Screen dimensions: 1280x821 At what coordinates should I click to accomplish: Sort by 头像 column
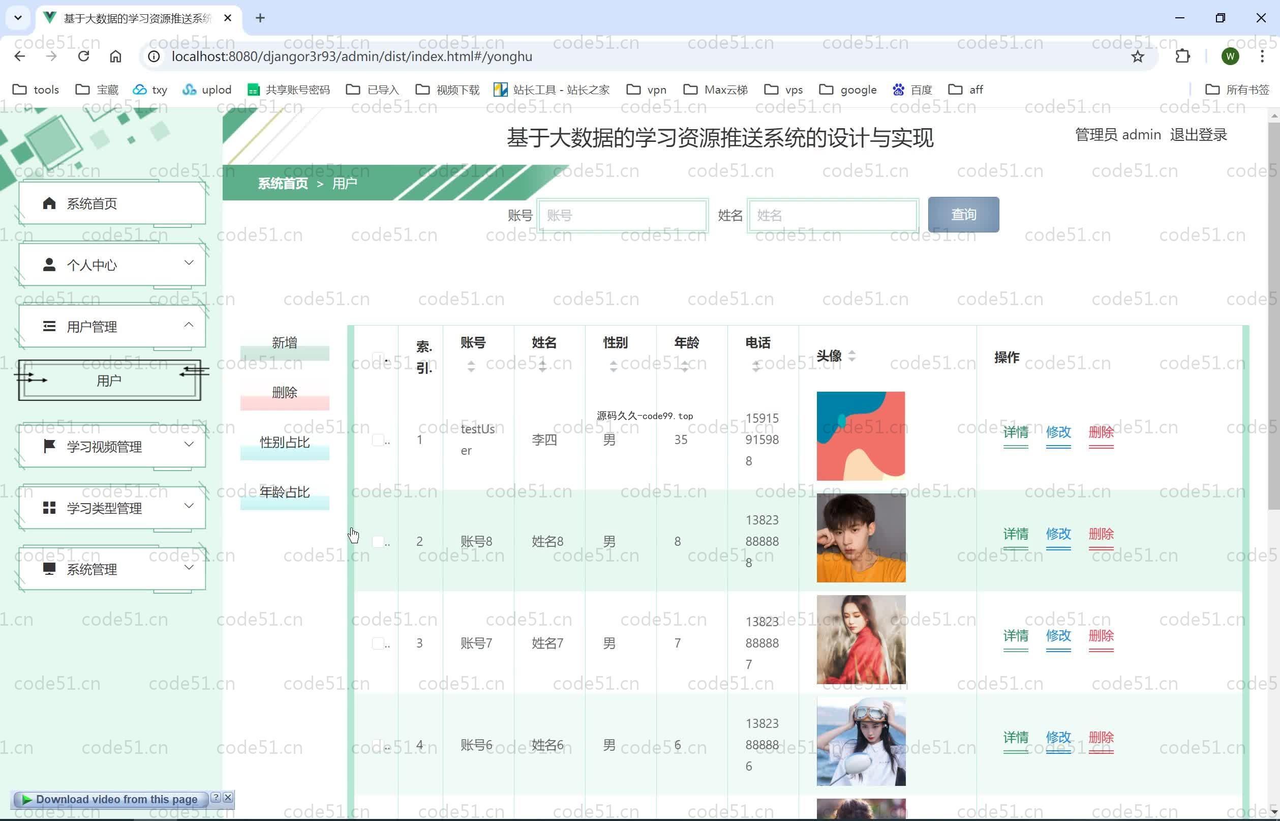click(x=852, y=356)
